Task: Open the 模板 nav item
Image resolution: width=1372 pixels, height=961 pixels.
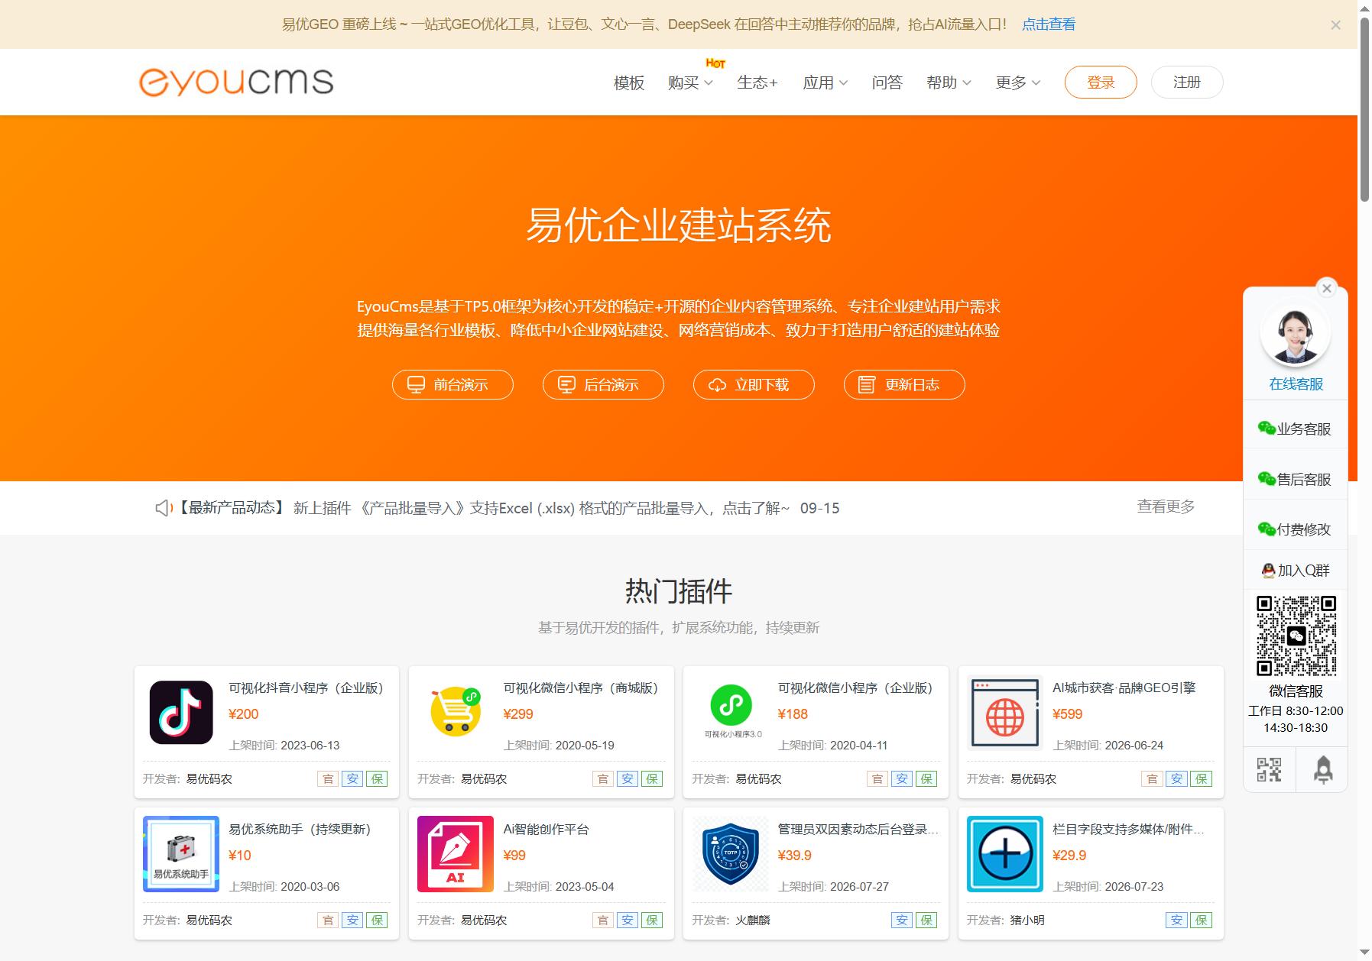Action: tap(629, 83)
